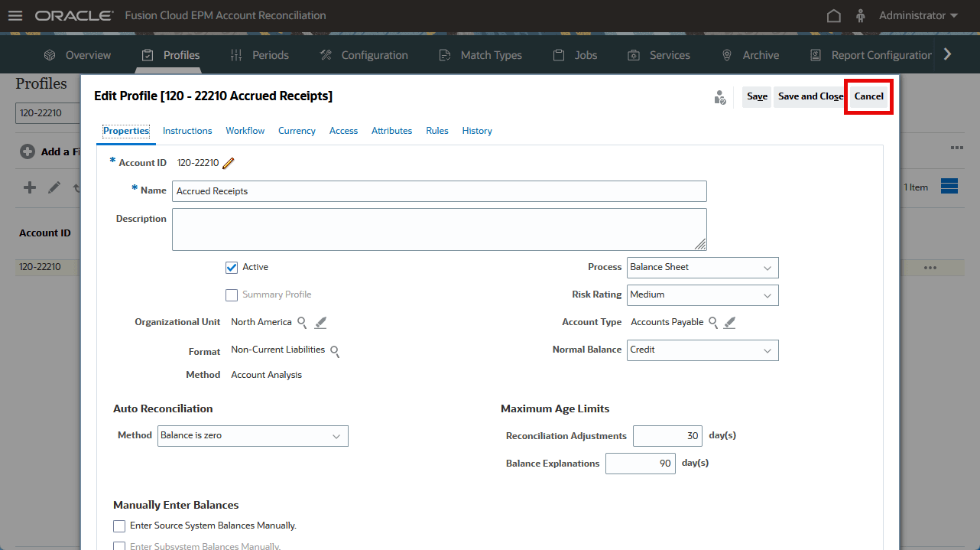Image resolution: width=980 pixels, height=550 pixels.
Task: Open the Normal Balance dropdown
Action: 703,350
